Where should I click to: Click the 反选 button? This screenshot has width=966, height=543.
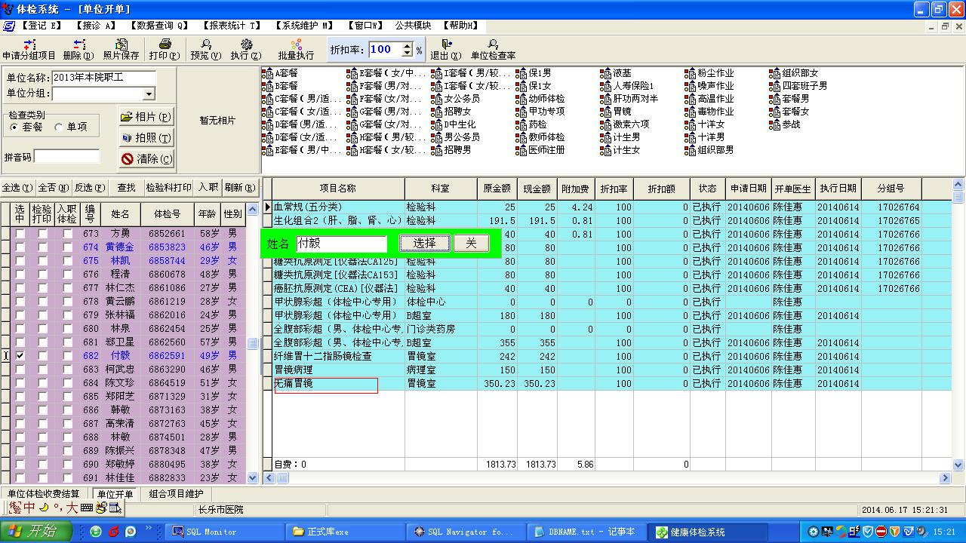click(90, 188)
